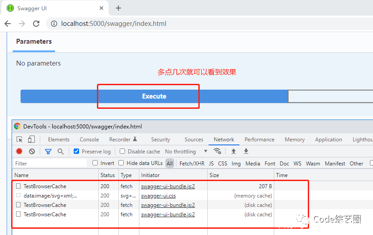Switch to Elements panel
The width and height of the screenshot is (373, 235).
(59, 140)
